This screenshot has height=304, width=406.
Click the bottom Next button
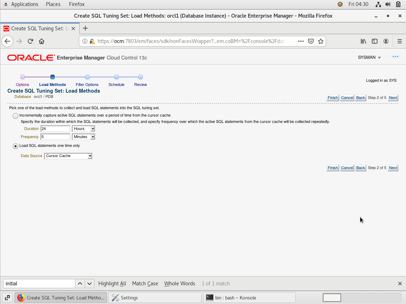(x=393, y=168)
